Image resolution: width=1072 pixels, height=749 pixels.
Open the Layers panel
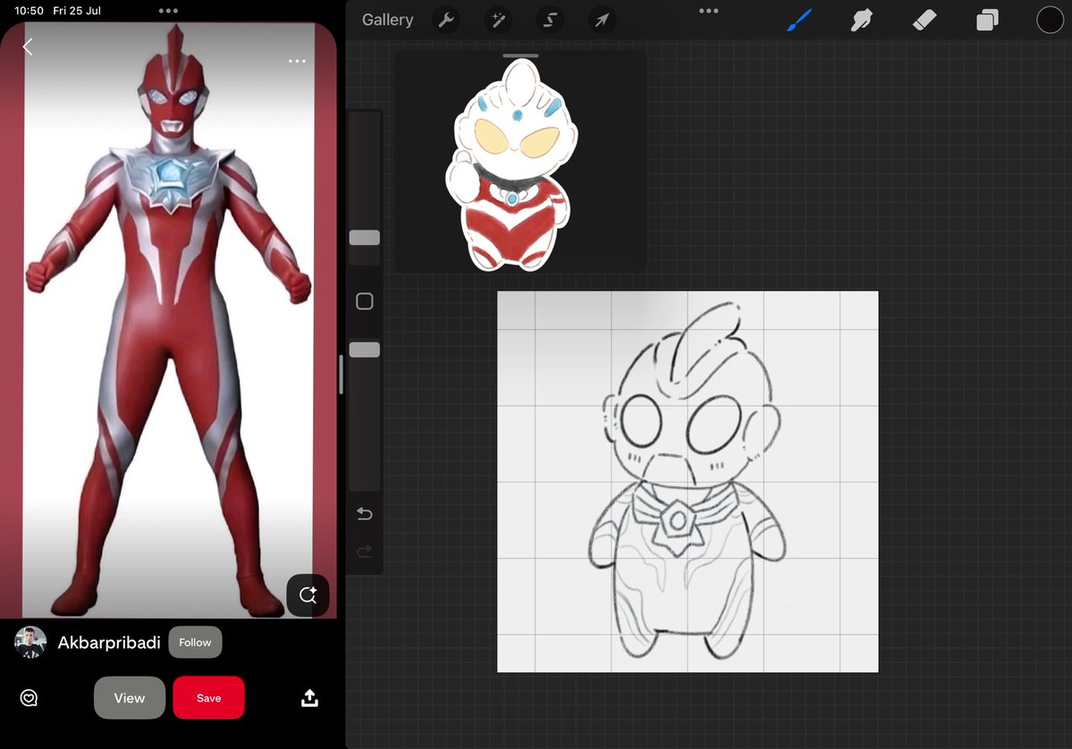tap(987, 20)
